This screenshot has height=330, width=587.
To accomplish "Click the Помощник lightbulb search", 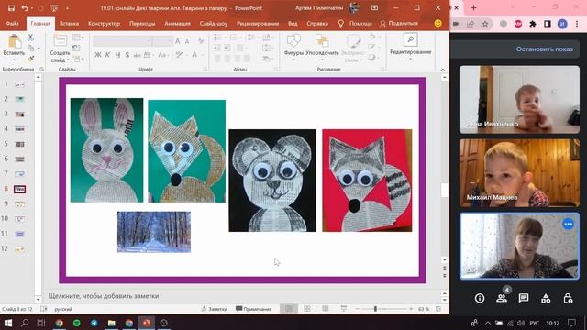I will click(x=356, y=23).
